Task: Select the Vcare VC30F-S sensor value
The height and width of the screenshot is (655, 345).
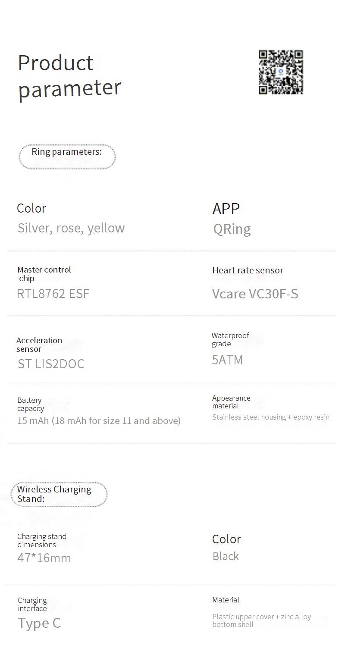Action: 255,294
